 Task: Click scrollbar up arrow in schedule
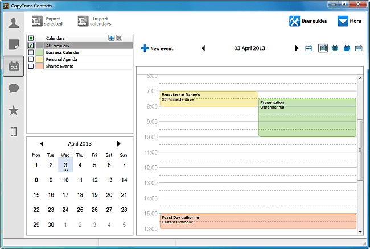tap(360, 78)
